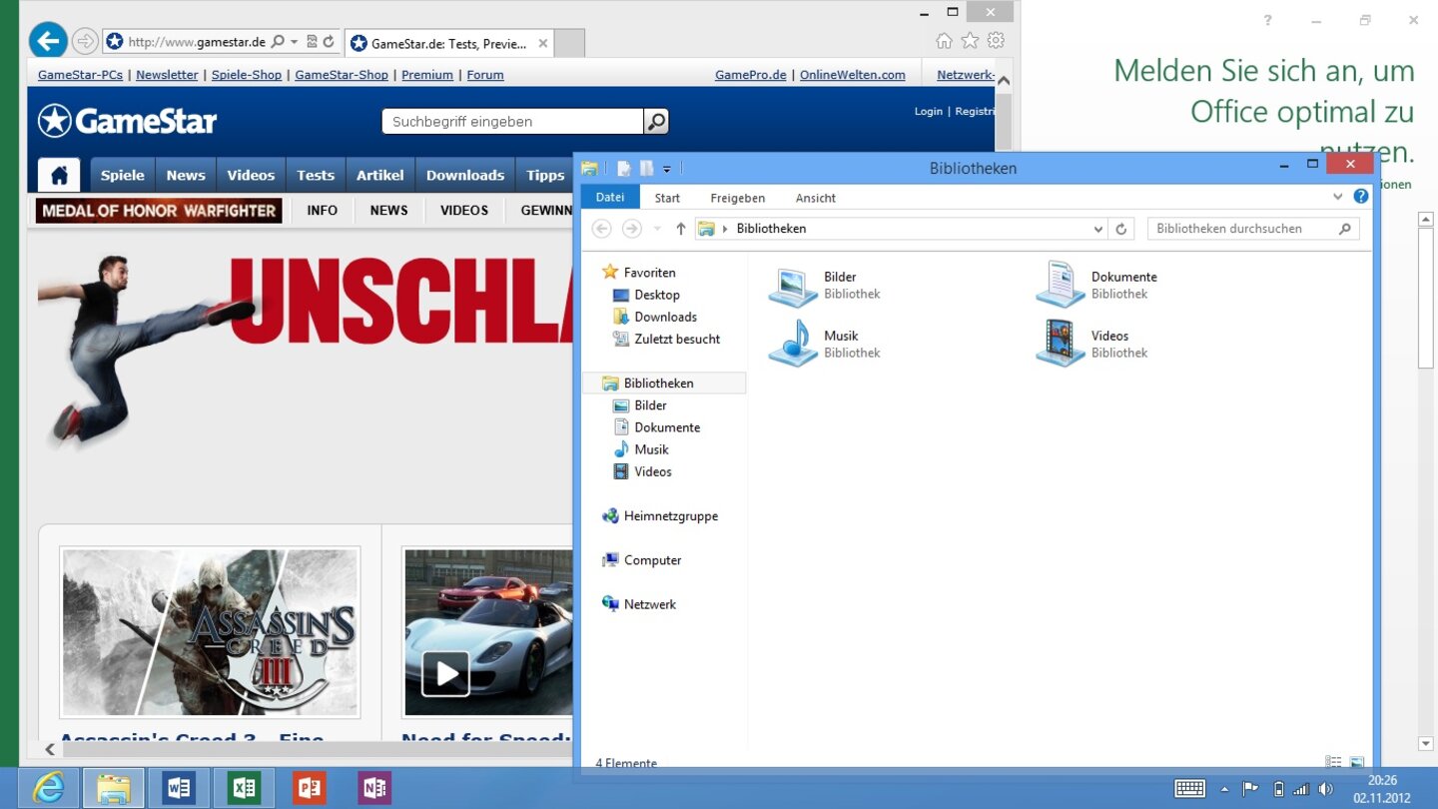This screenshot has width=1438, height=809.
Task: Select Netzwerk in the navigation pane
Action: coord(639,604)
